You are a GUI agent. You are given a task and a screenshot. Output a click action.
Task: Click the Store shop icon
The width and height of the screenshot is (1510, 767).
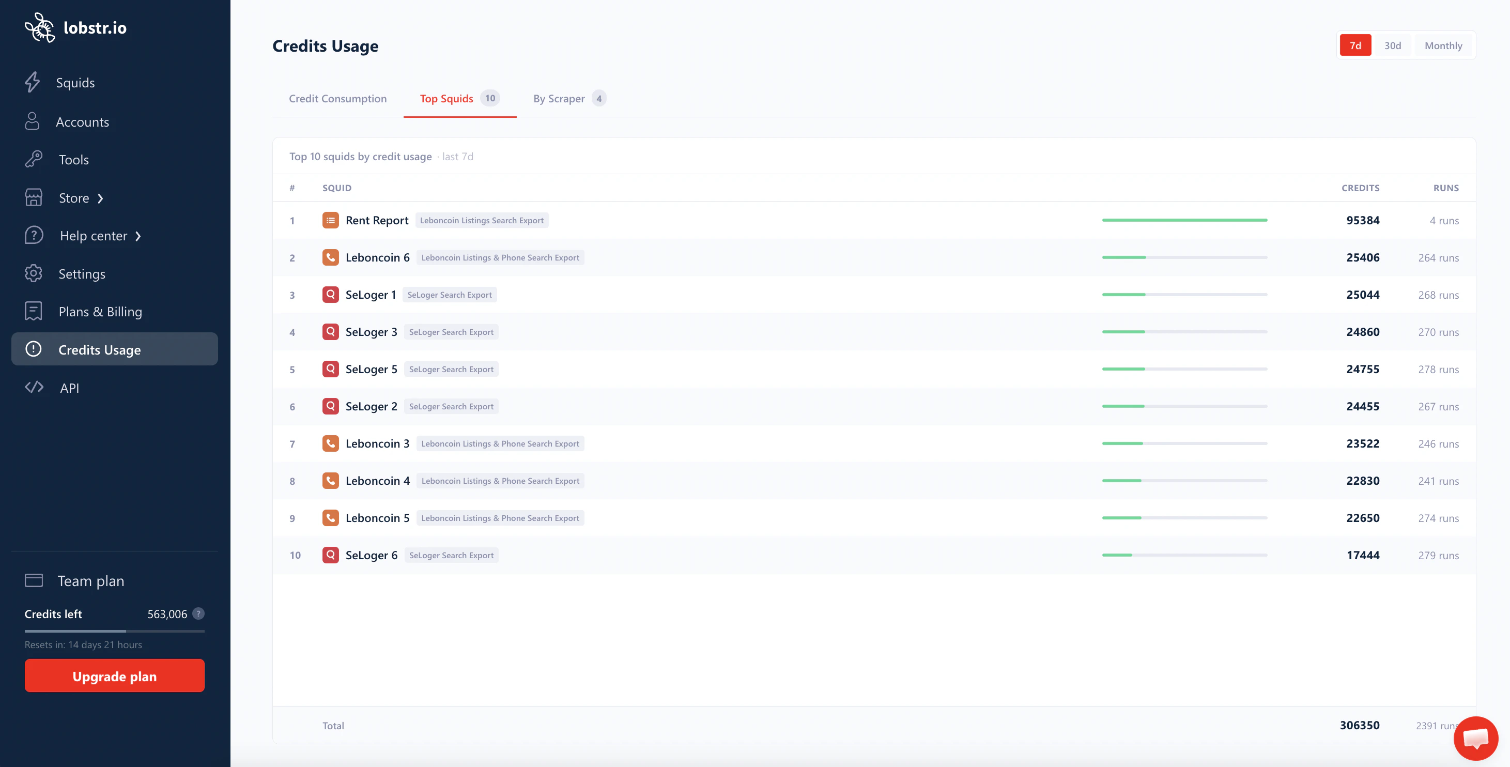pos(34,197)
